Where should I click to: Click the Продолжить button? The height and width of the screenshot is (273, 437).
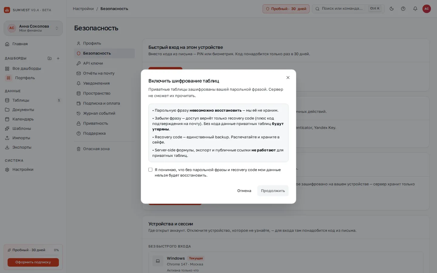click(273, 191)
